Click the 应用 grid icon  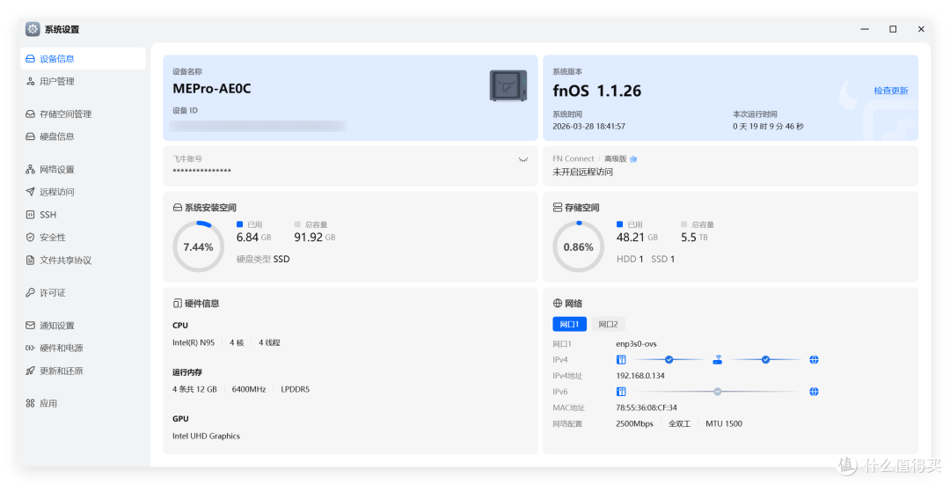tap(30, 403)
